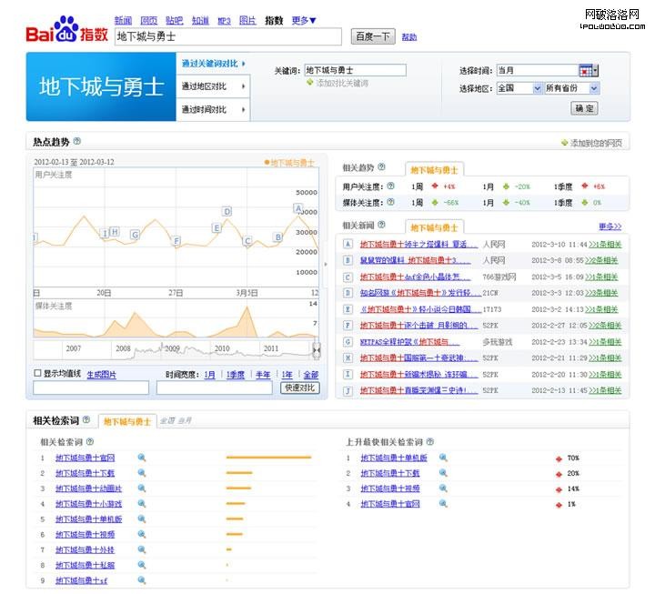Viewport: 655px width, 594px height.
Task: Select marker G on trend chart
Action: (x=135, y=235)
